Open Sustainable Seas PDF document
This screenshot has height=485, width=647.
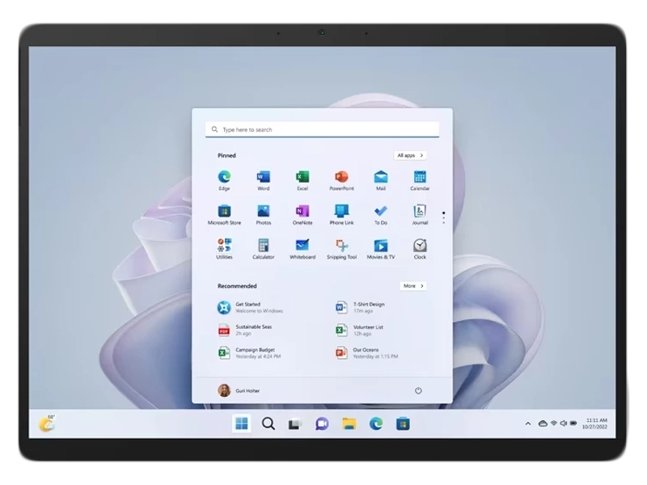click(x=245, y=330)
